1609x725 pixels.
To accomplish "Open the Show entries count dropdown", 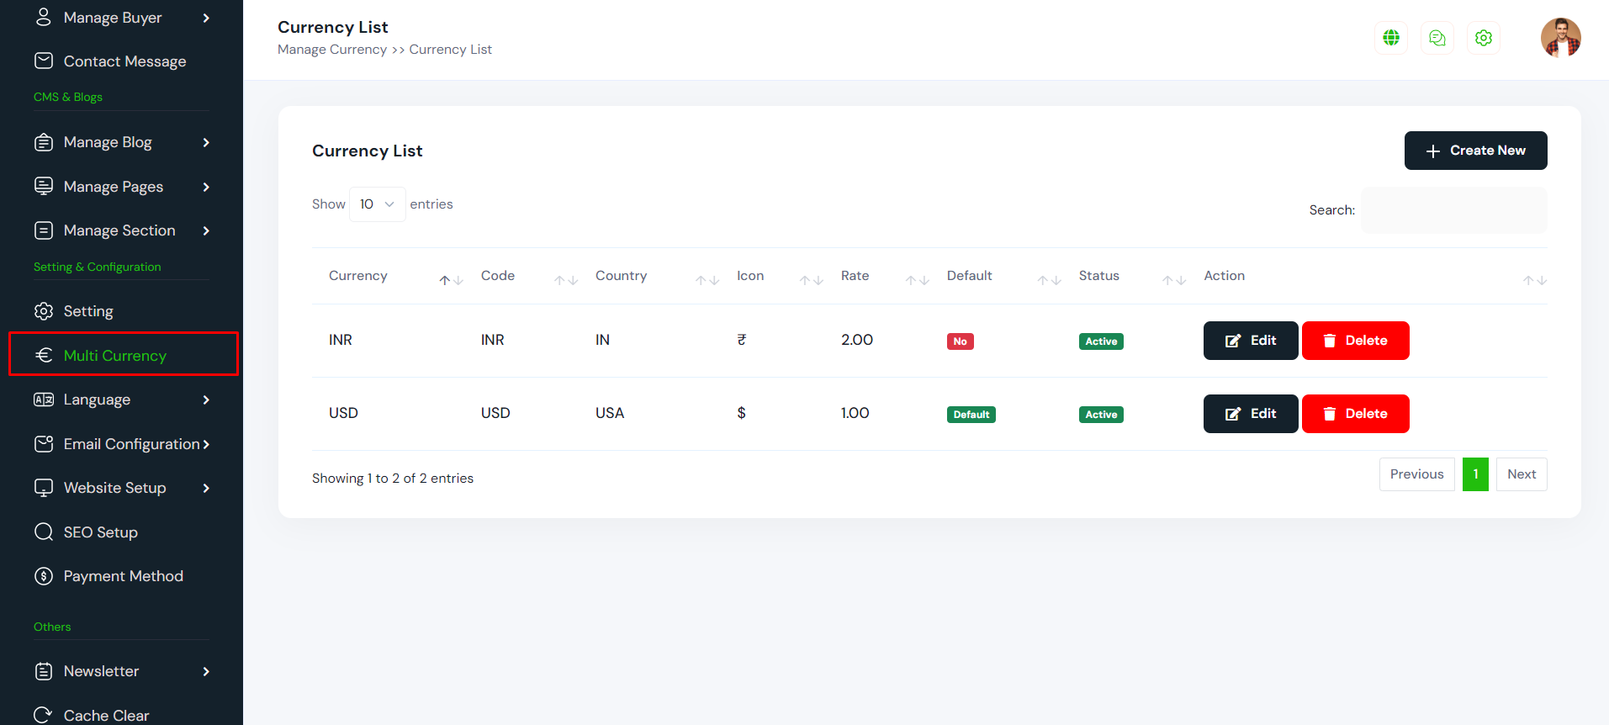I will [377, 204].
